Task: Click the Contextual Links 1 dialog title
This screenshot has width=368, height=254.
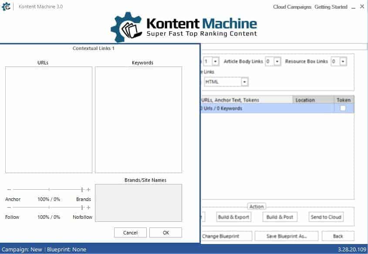Action: pyautogui.click(x=93, y=48)
